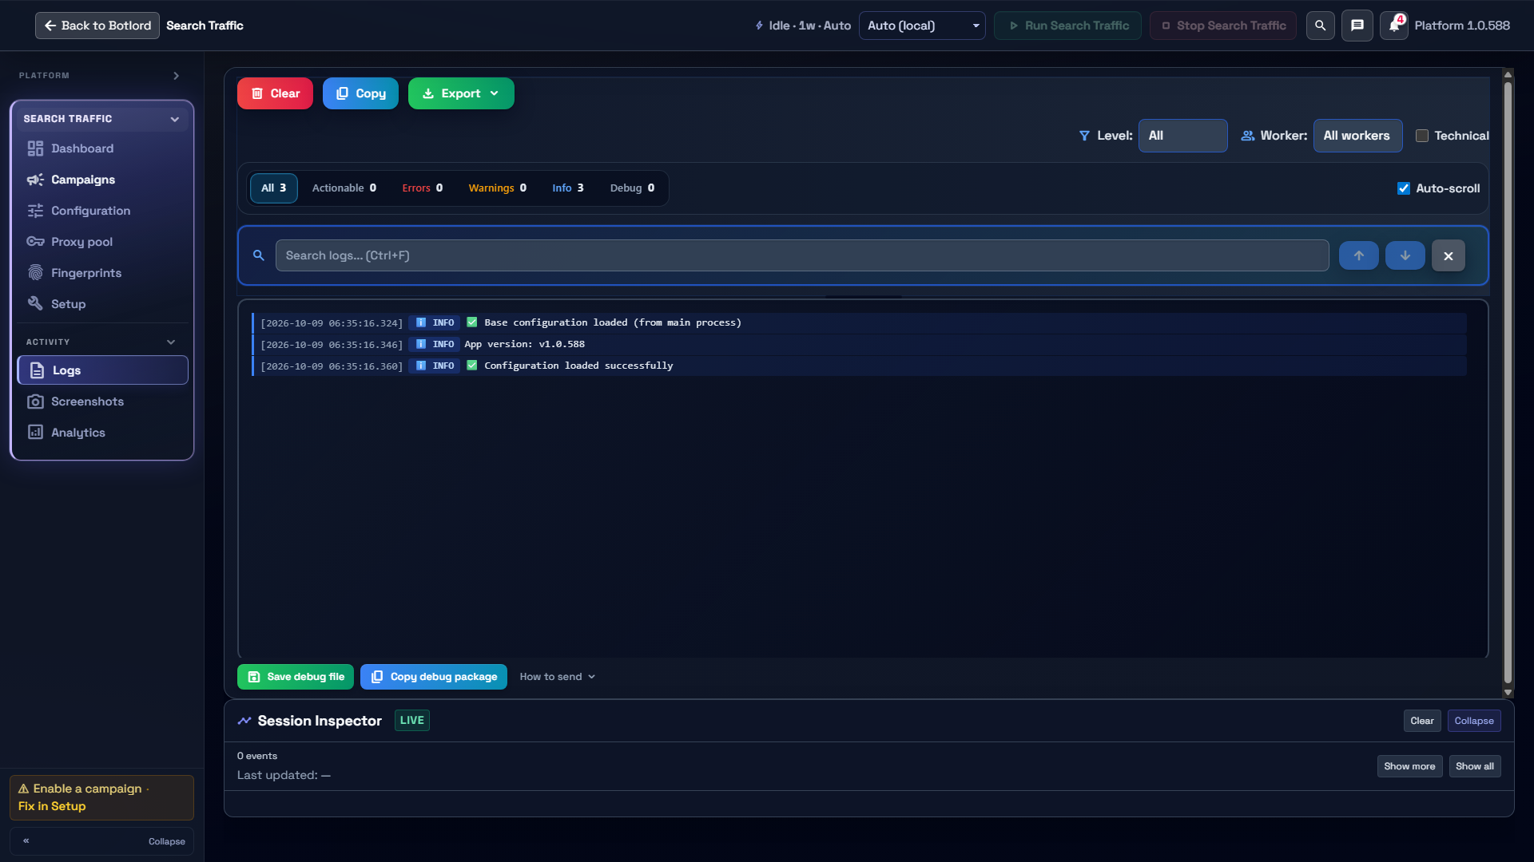Click the Fix in Setup link
Viewport: 1534px width, 862px height.
52,806
